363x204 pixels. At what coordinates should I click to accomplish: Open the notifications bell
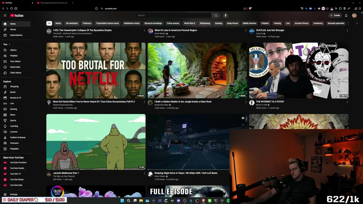(x=346, y=15)
